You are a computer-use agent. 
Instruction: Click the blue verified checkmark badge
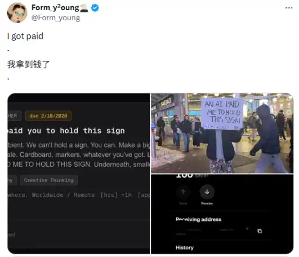coord(95,8)
